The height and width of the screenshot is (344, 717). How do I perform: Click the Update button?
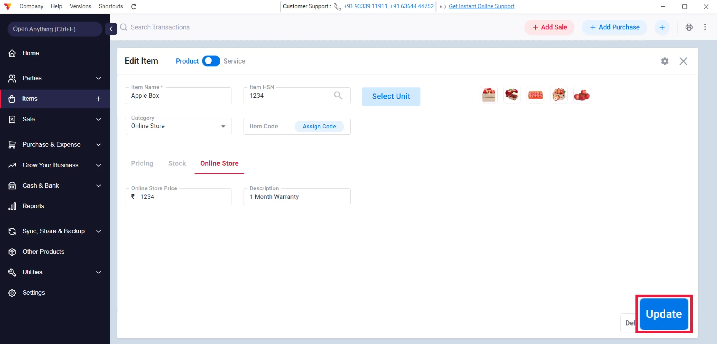click(x=664, y=314)
